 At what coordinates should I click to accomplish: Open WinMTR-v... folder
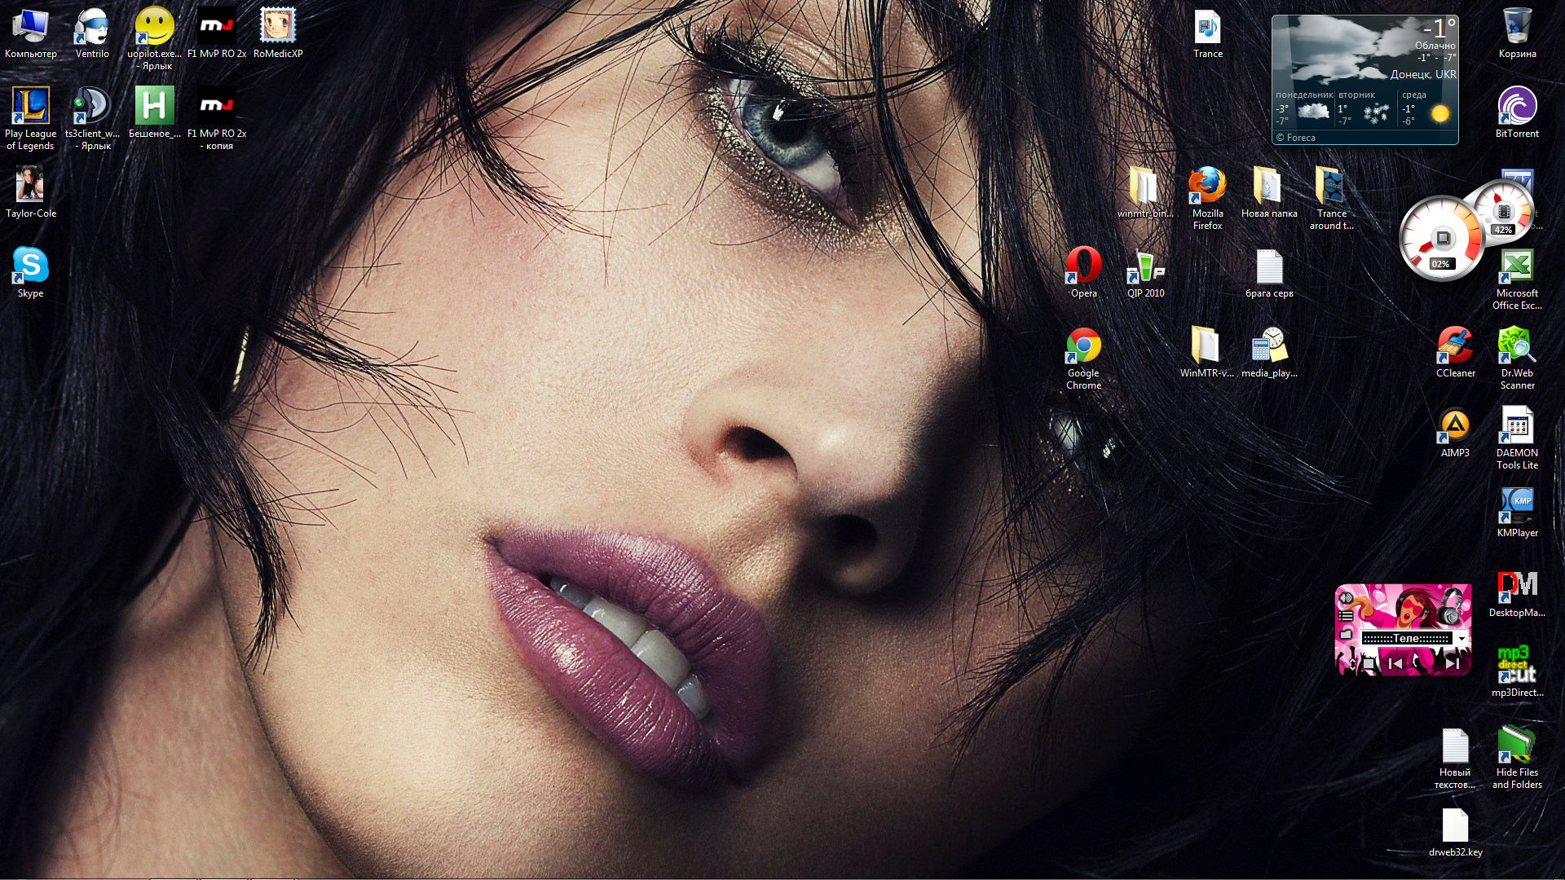(x=1207, y=353)
